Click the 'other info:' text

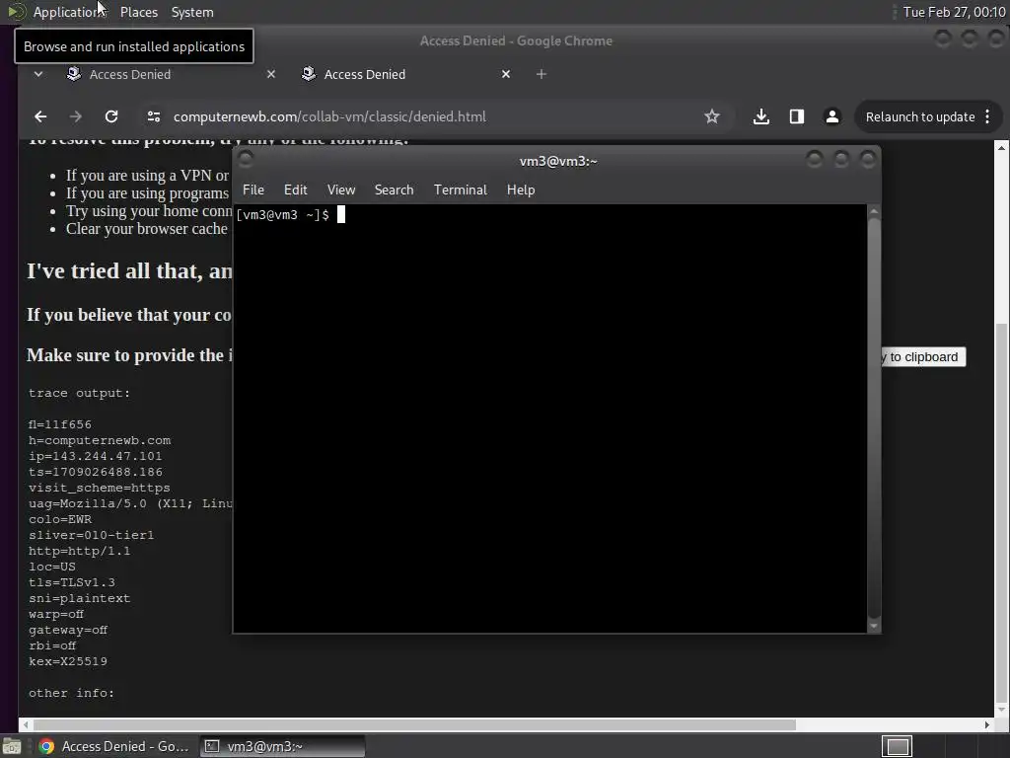(71, 693)
